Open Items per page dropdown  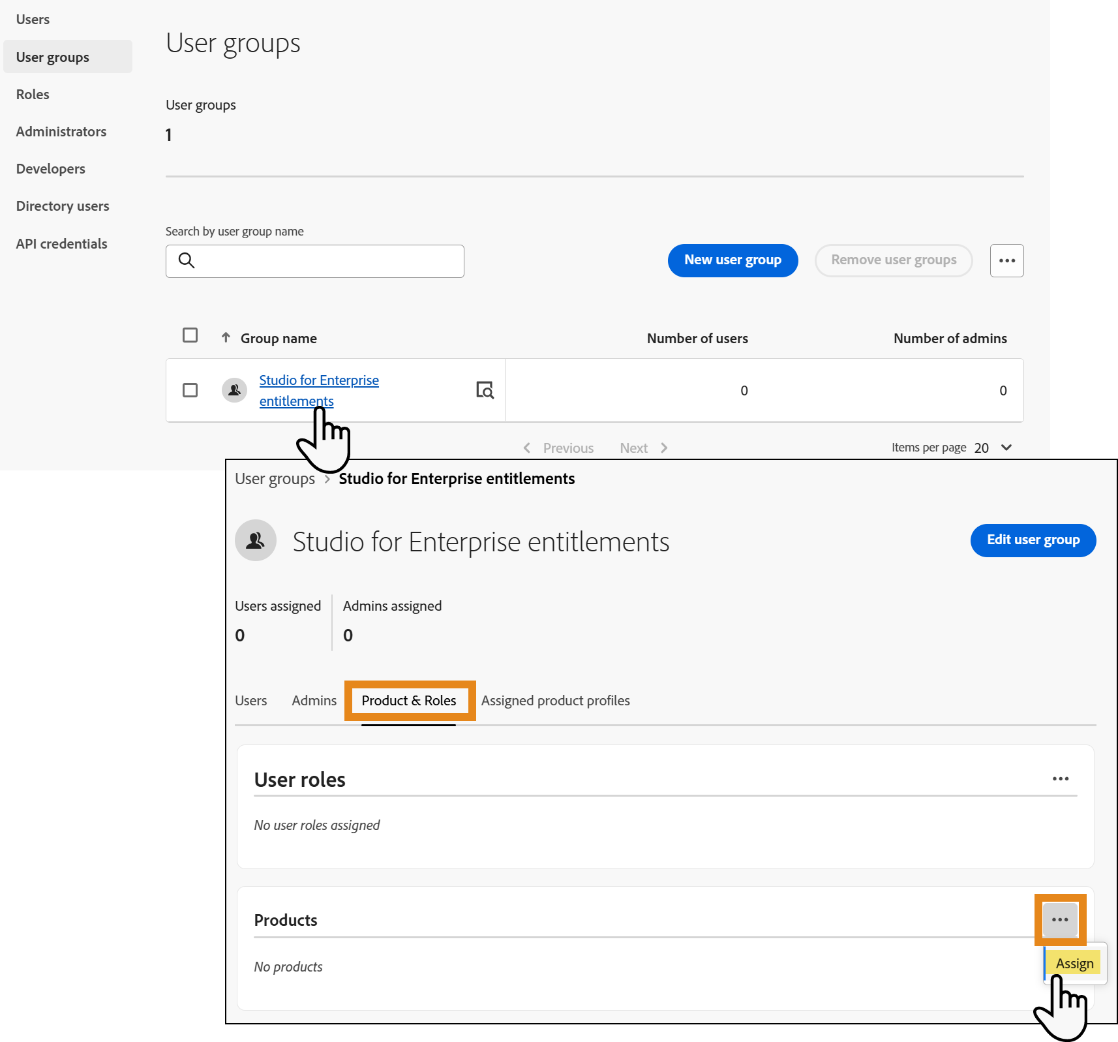(993, 448)
